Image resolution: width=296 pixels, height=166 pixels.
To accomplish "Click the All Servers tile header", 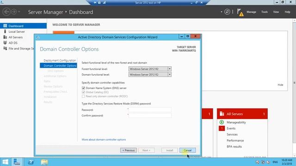I will [x=242, y=114].
